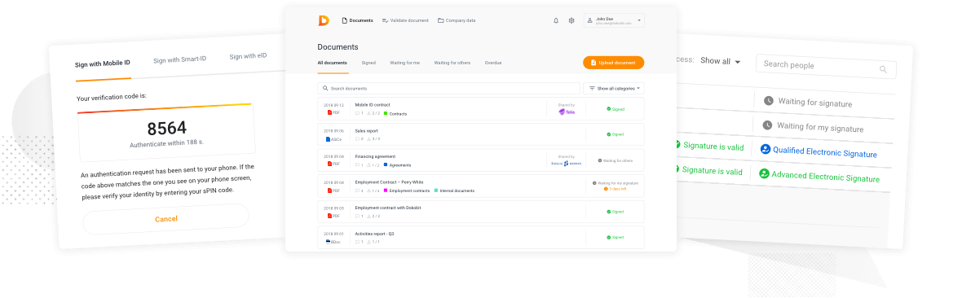
Task: Click 'Advanced Electronic Signature' text
Action: tap(825, 177)
